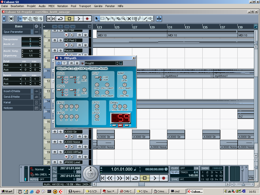This screenshot has height=195, width=260.
Task: Enable monitor on A3000 HPPad track
Action: (72, 157)
